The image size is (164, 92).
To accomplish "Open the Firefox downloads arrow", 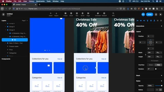I will point(128,9).
